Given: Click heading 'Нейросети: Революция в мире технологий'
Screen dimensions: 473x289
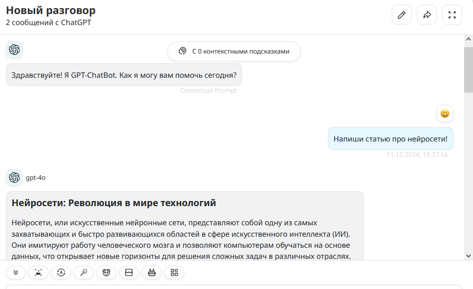Looking at the screenshot, I should [114, 203].
